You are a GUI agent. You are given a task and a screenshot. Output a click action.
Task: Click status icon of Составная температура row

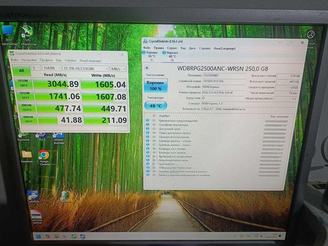coord(147,125)
